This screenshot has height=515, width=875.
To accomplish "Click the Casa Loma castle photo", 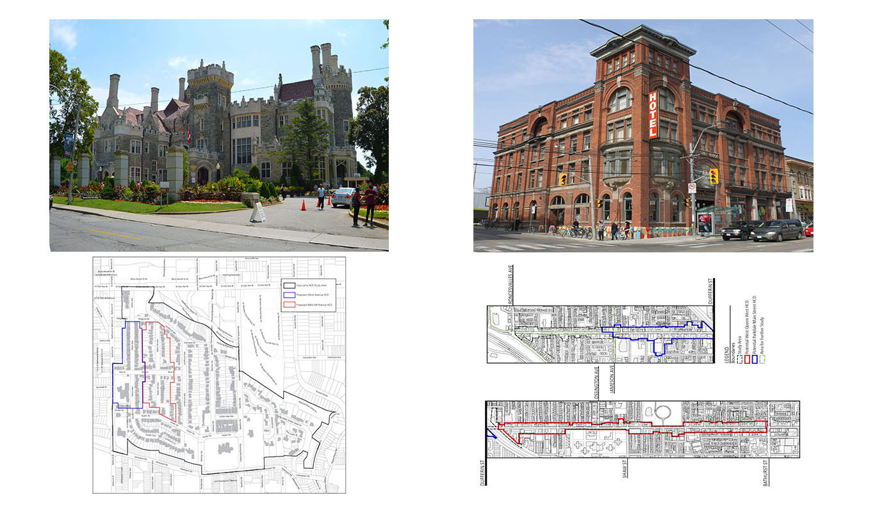I will 218,135.
